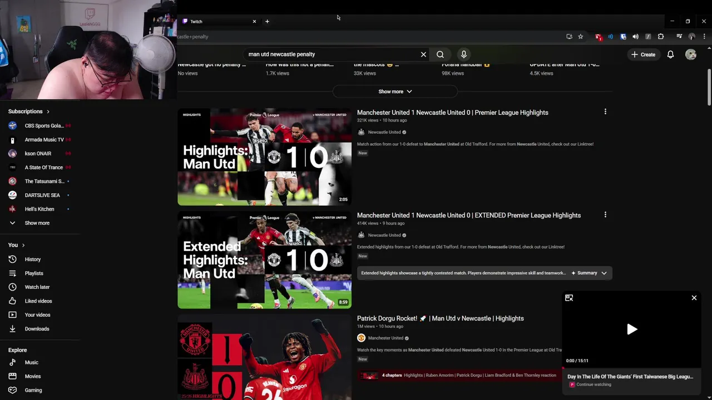Start voice search with the microphone icon
Image resolution: width=712 pixels, height=400 pixels.
coord(463,54)
